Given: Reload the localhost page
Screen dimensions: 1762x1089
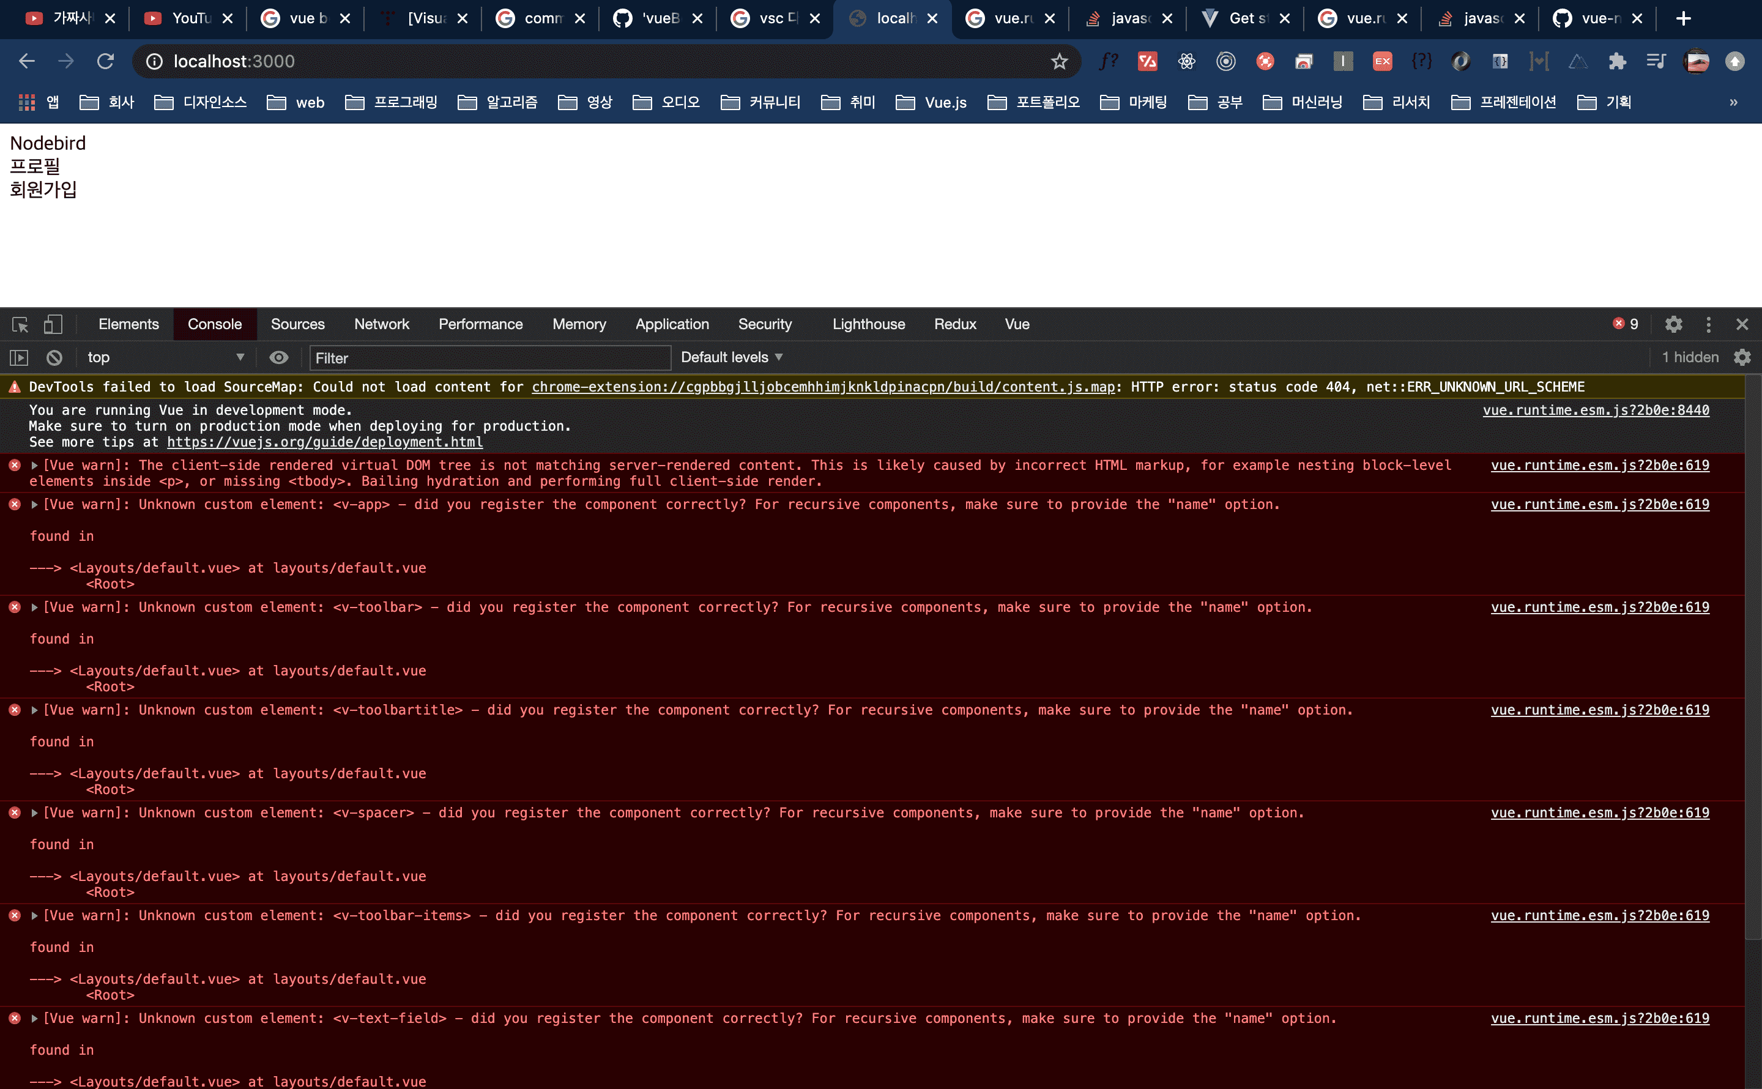Looking at the screenshot, I should pos(106,61).
